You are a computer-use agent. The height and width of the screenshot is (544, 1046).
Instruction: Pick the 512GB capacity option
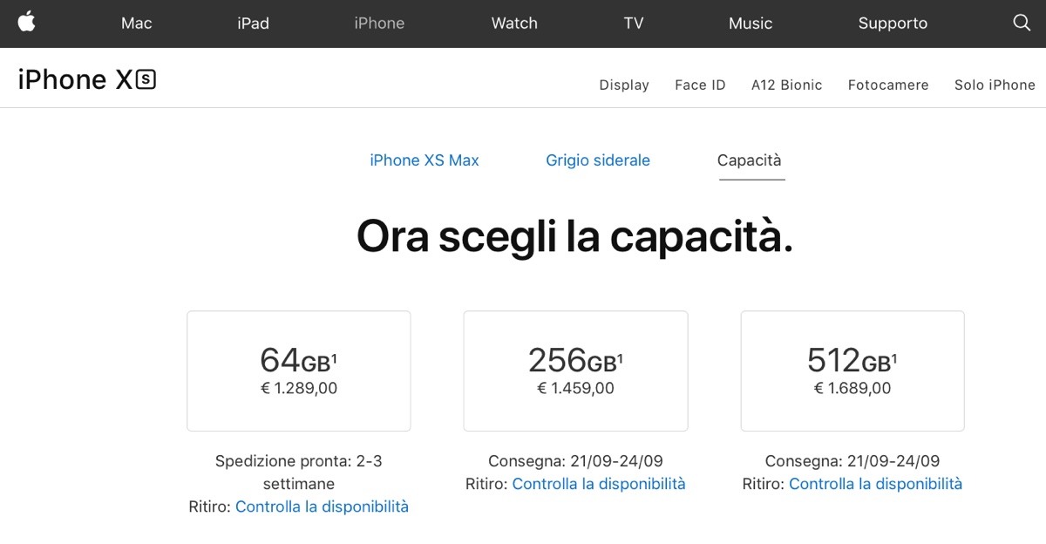pyautogui.click(x=852, y=371)
